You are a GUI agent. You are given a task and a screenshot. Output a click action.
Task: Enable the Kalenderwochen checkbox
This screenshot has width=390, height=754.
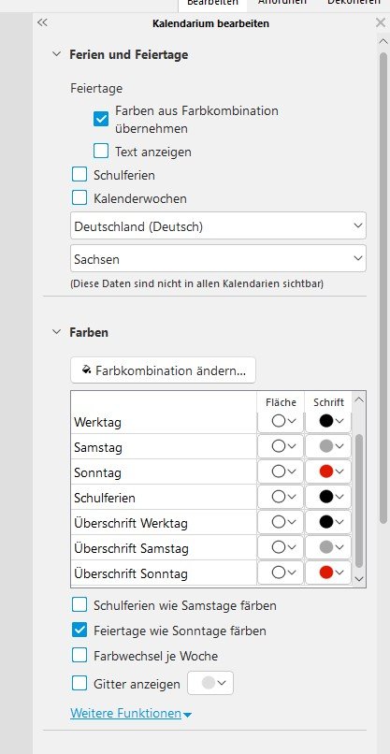click(x=79, y=197)
